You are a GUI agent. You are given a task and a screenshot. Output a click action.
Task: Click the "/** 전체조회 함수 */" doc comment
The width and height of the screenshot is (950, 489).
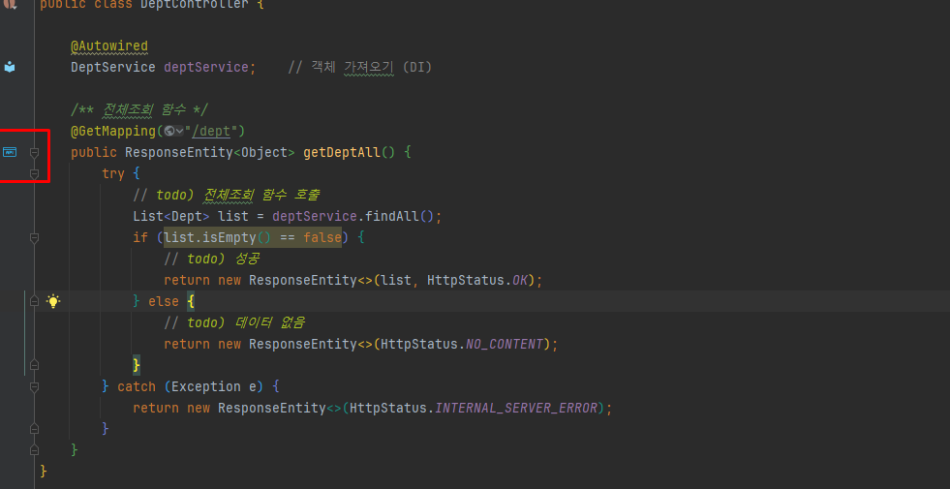139,109
